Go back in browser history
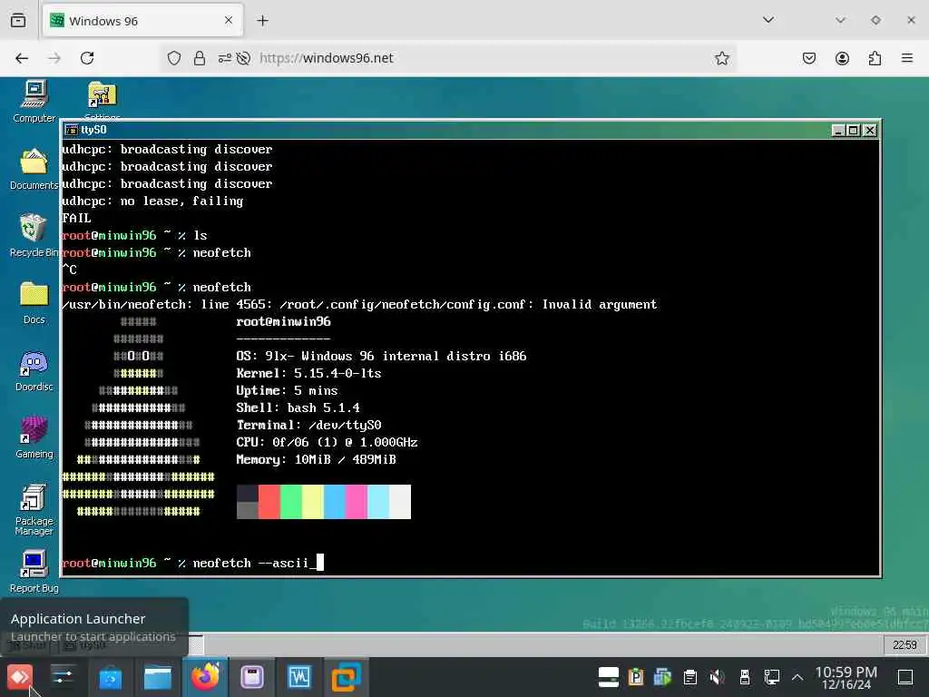This screenshot has width=929, height=697. point(22,58)
